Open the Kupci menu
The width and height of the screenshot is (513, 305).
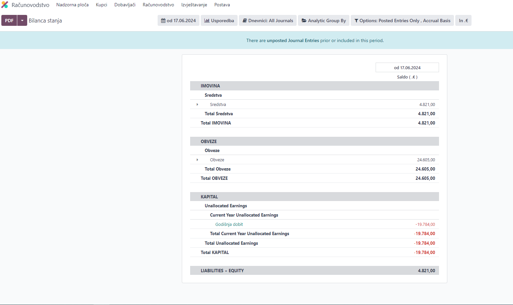102,5
